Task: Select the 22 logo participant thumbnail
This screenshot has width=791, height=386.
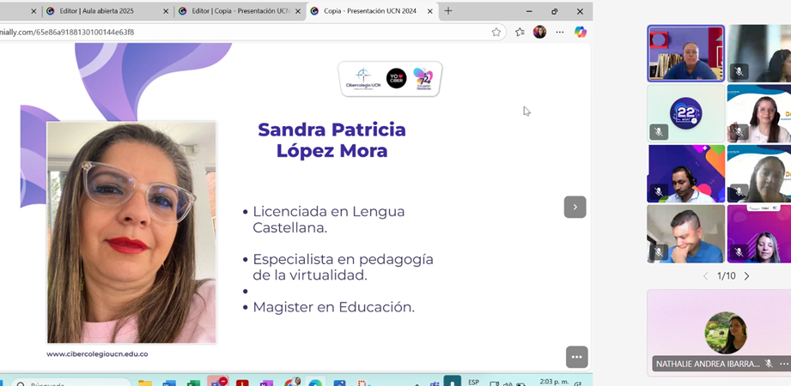Action: (x=685, y=113)
